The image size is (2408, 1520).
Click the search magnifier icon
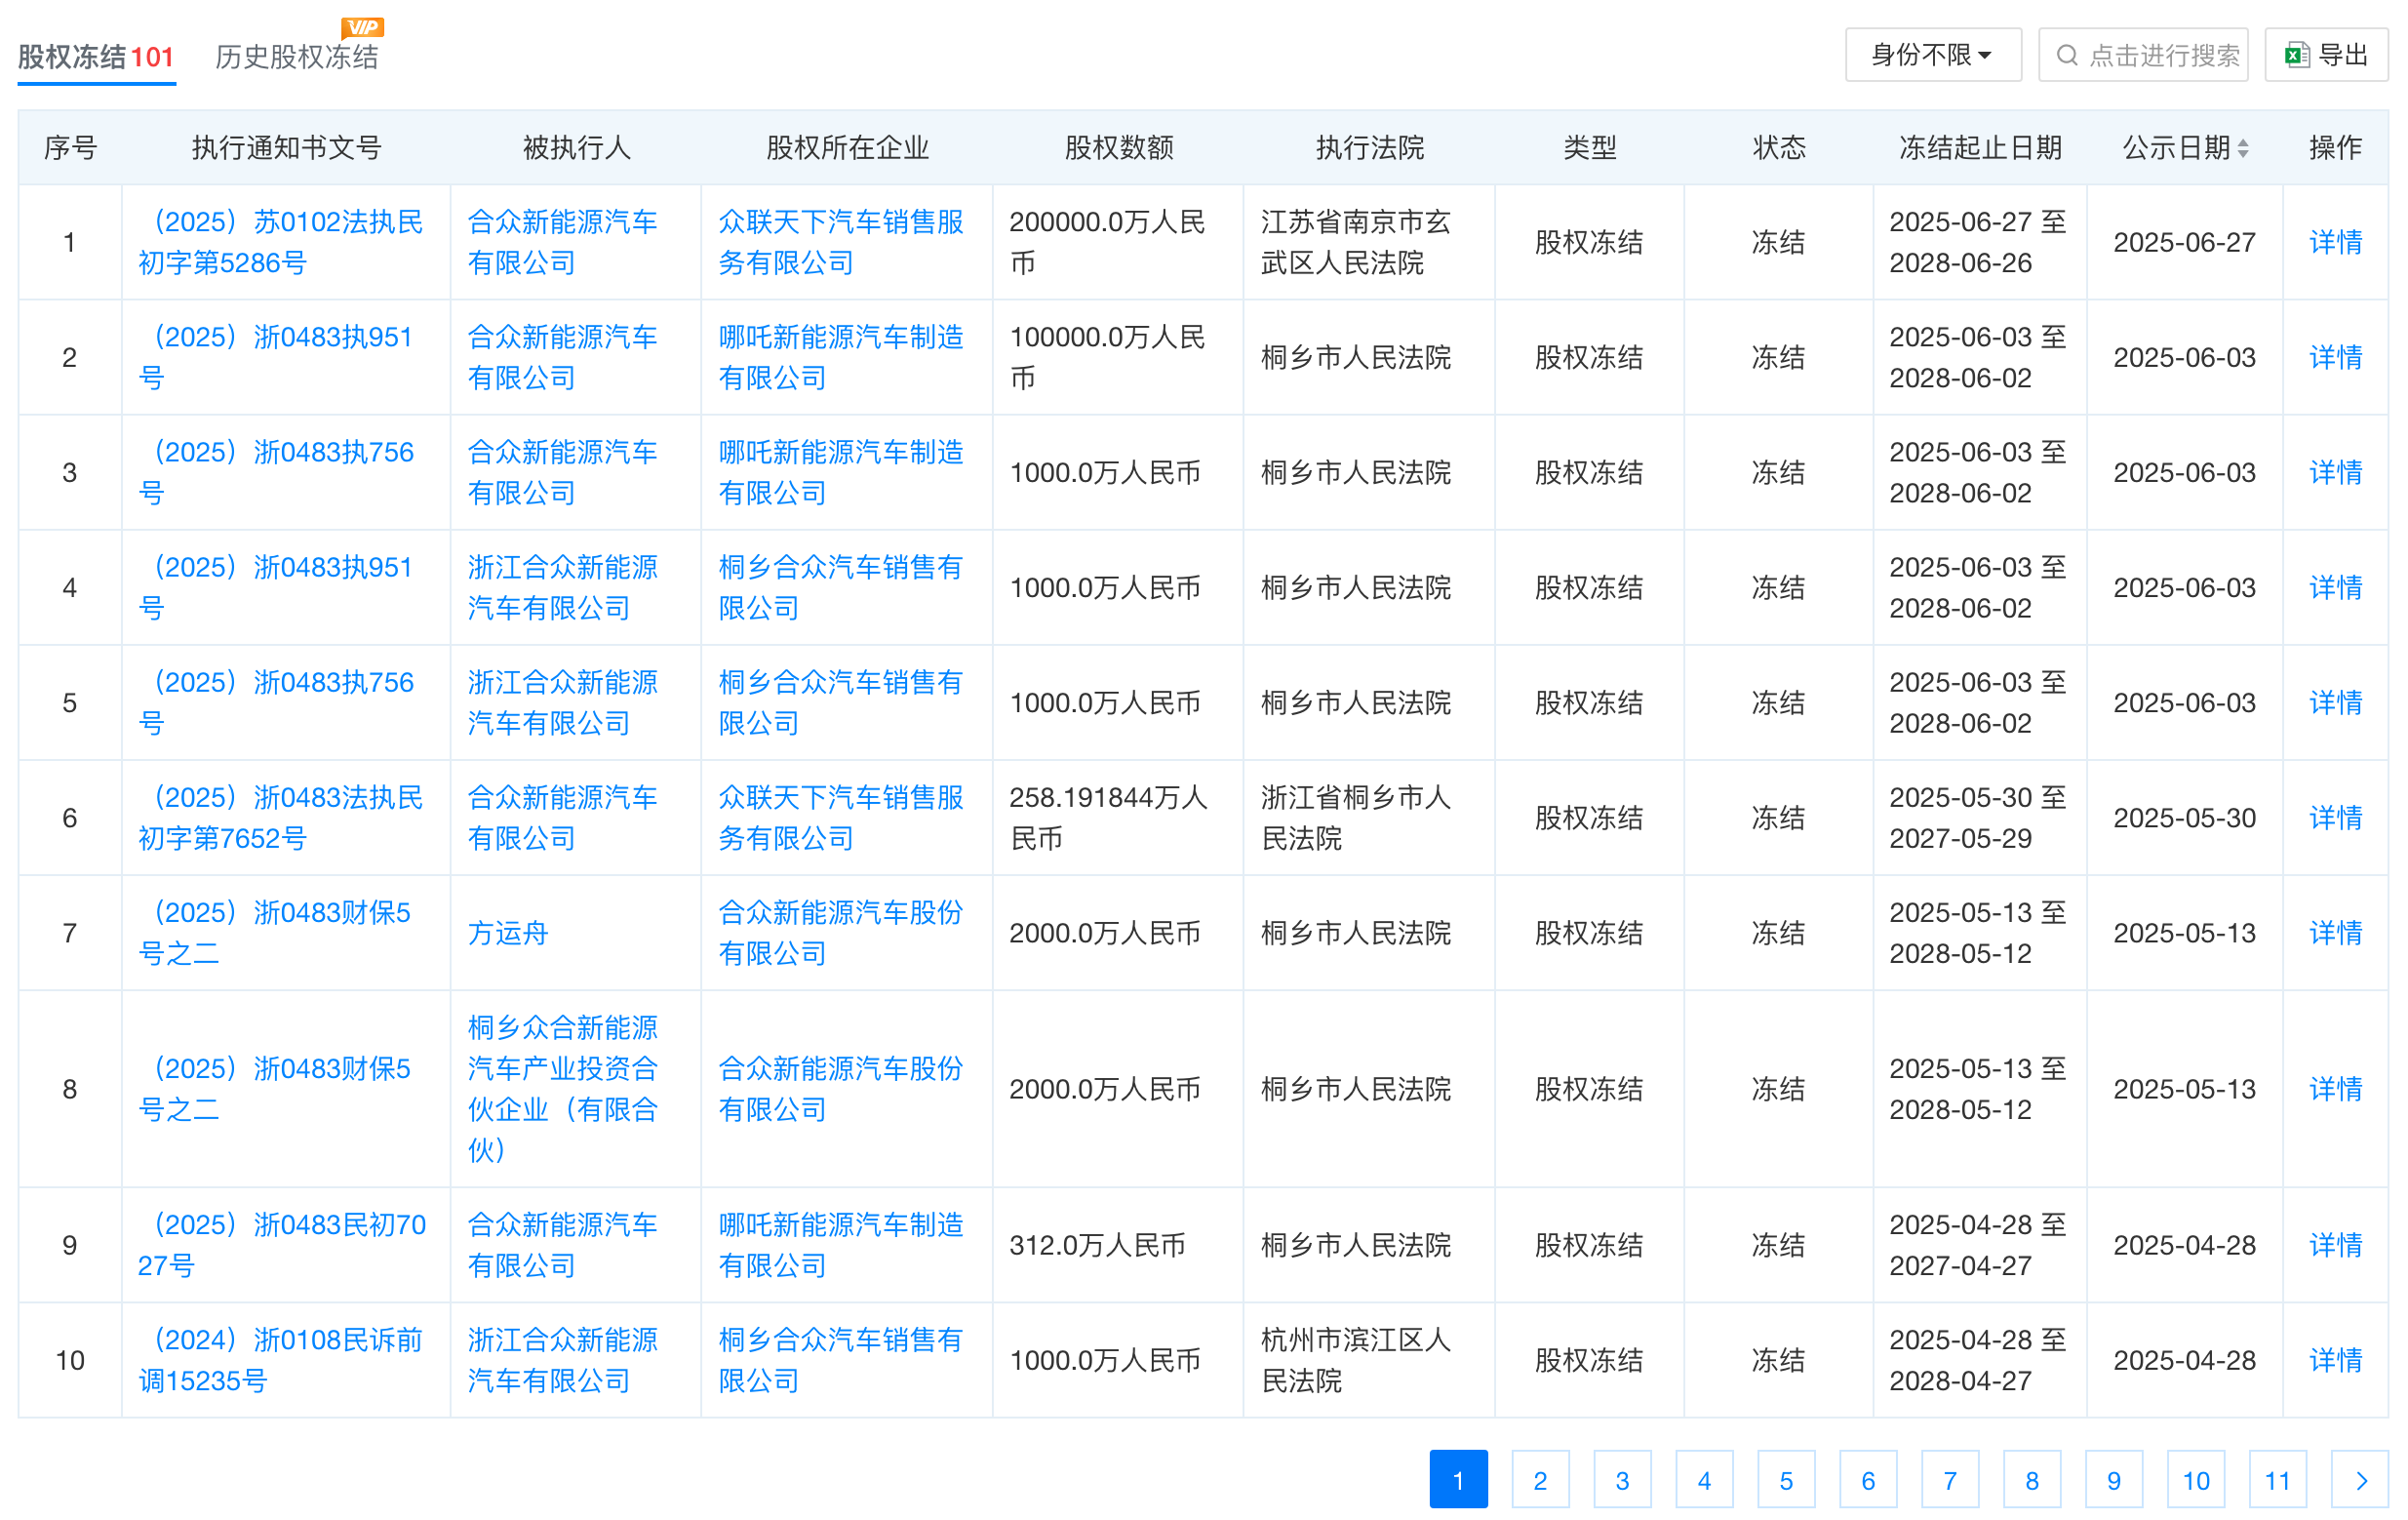click(x=2066, y=55)
